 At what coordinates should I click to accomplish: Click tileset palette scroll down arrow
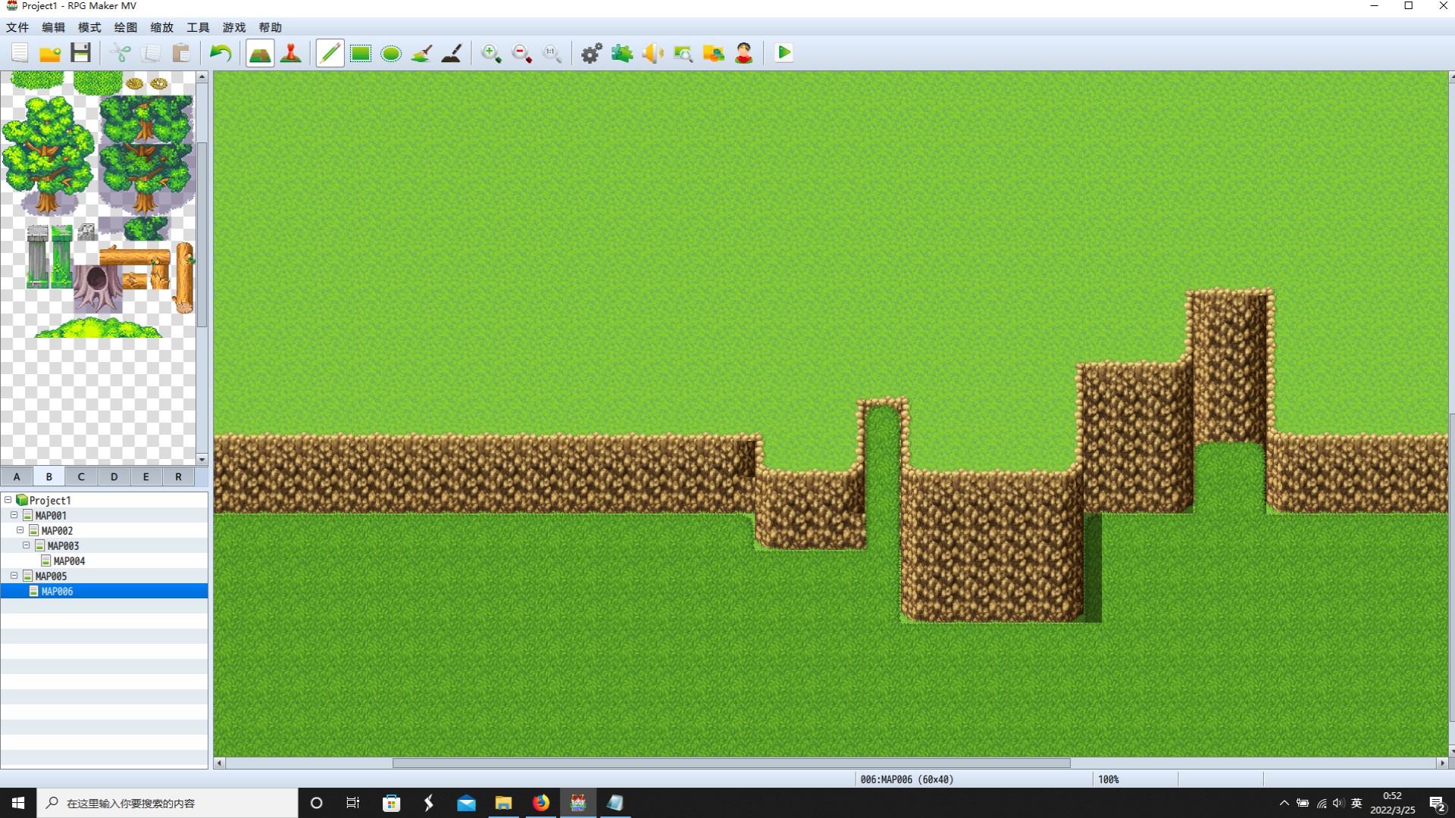[202, 459]
